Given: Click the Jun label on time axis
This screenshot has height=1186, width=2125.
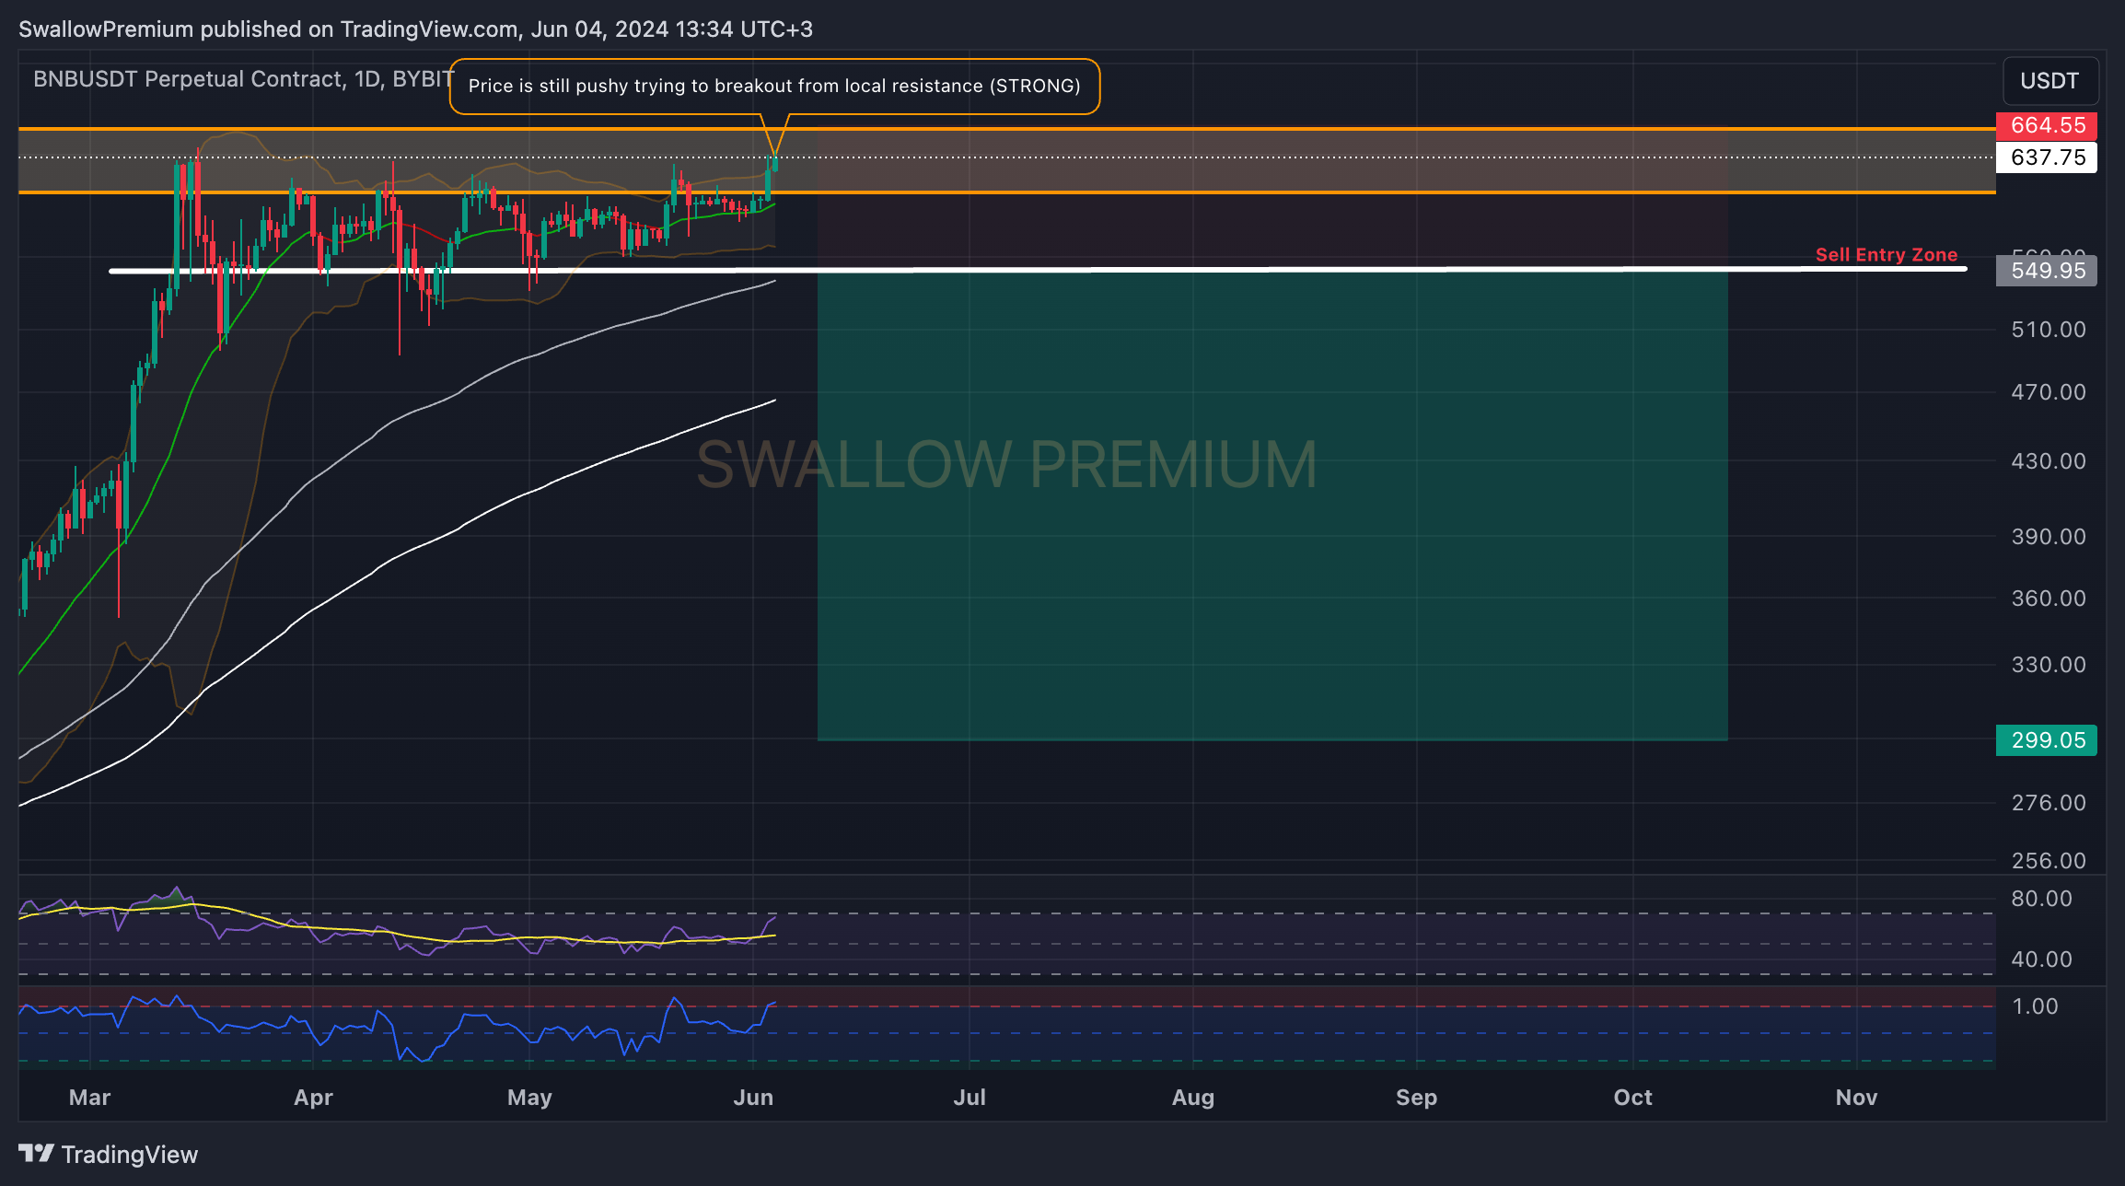Looking at the screenshot, I should pyautogui.click(x=753, y=1098).
